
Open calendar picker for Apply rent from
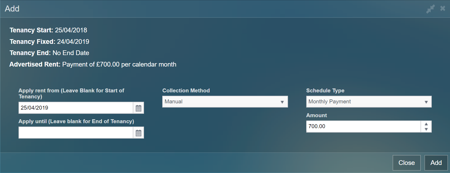click(x=139, y=108)
